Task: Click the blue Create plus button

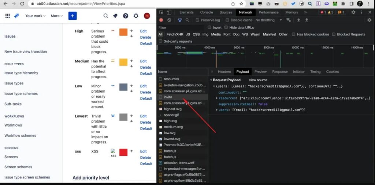Action: (73, 16)
